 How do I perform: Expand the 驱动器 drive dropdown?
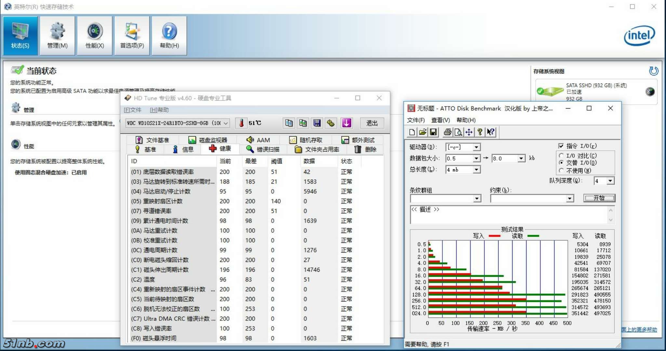(x=476, y=147)
